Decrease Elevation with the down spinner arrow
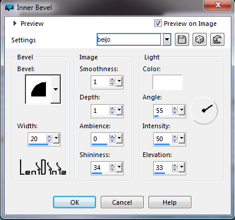Screen dimensions: 235x220 click(175, 170)
